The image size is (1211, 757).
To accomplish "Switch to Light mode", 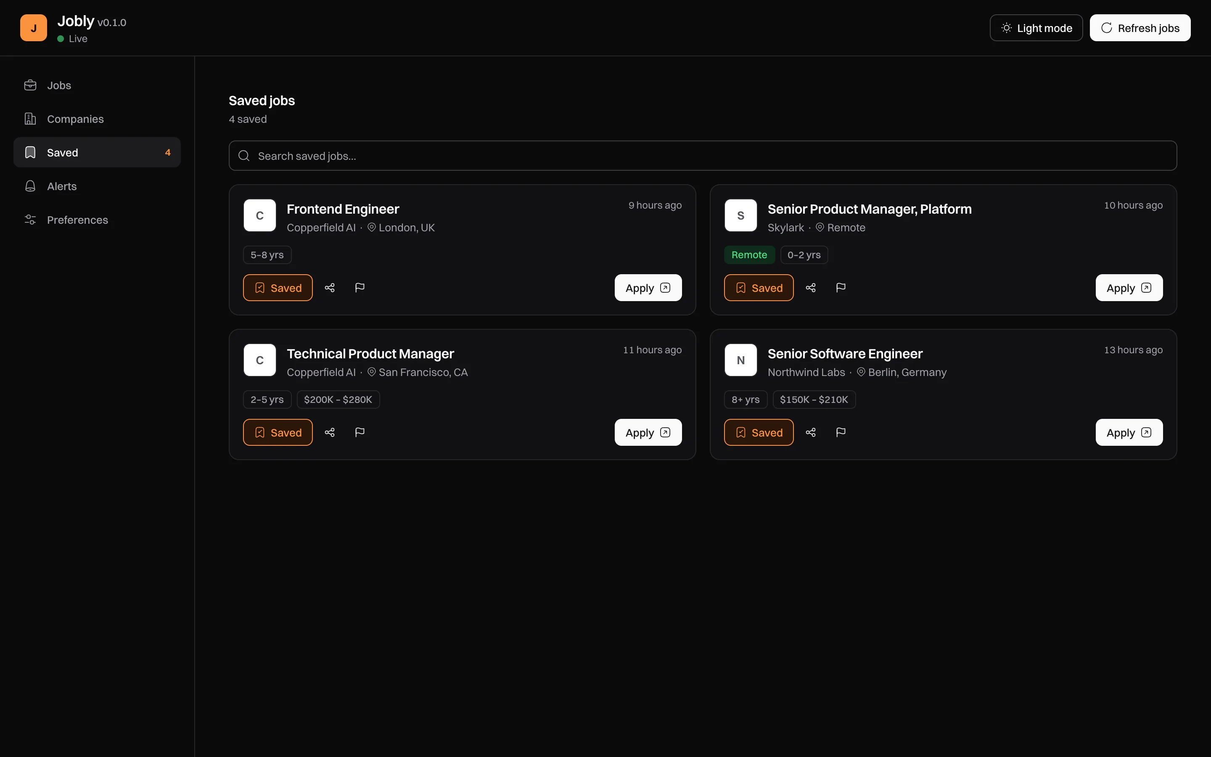I will 1036,28.
